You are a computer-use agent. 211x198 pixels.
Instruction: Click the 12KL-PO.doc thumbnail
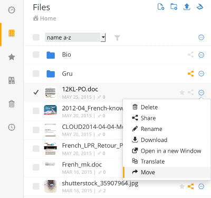50,92
